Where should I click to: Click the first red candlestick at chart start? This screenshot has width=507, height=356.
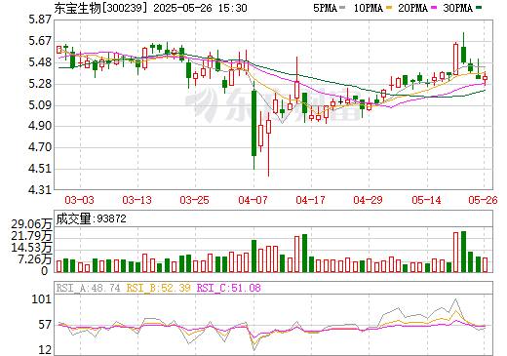(x=59, y=50)
